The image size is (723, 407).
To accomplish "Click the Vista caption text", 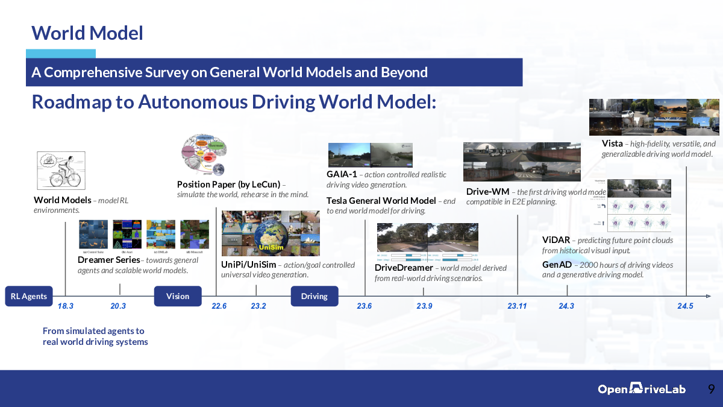I will coord(659,148).
